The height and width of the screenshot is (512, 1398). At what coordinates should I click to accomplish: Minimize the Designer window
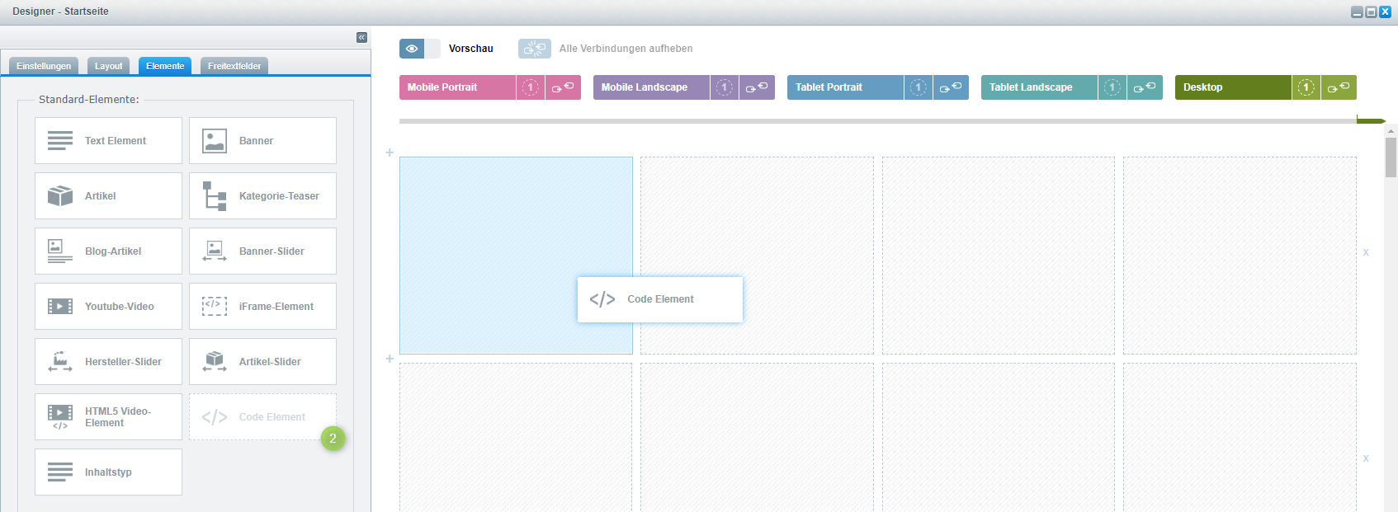[1357, 12]
